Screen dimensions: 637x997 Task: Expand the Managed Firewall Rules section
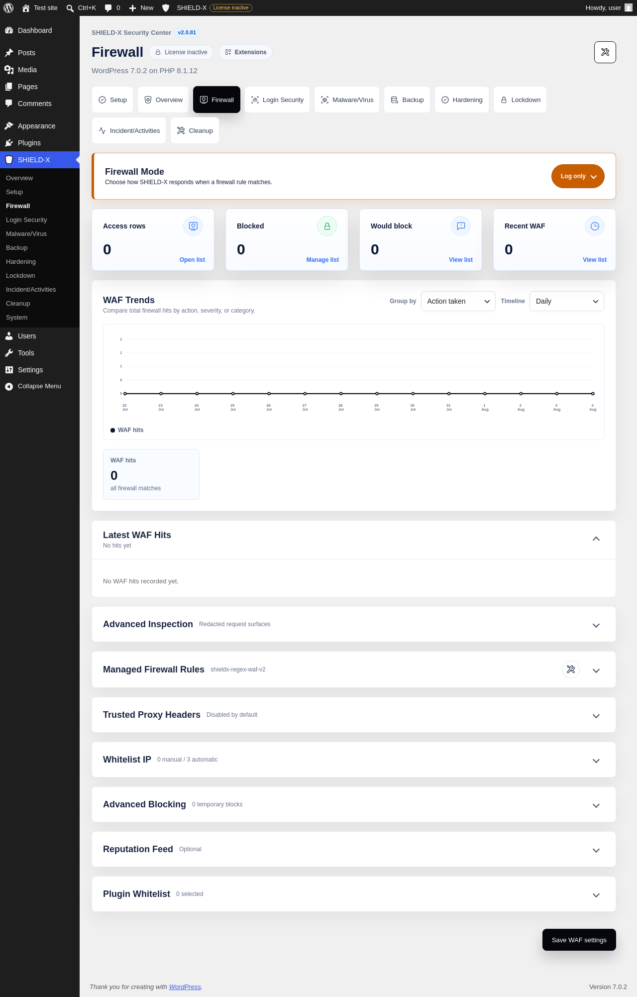pyautogui.click(x=596, y=670)
